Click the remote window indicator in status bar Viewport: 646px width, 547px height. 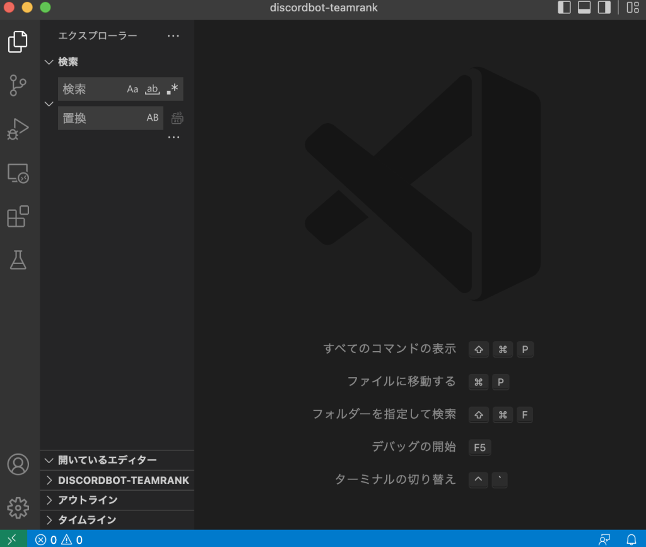click(13, 539)
